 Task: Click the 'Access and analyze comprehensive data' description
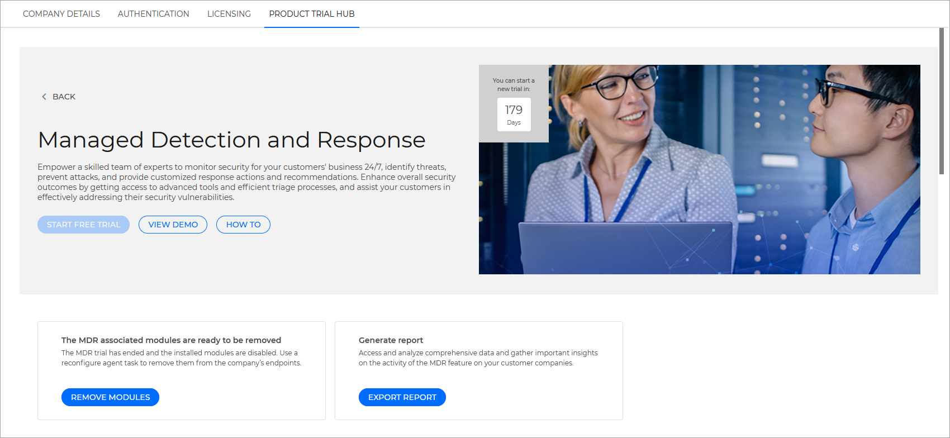(478, 358)
